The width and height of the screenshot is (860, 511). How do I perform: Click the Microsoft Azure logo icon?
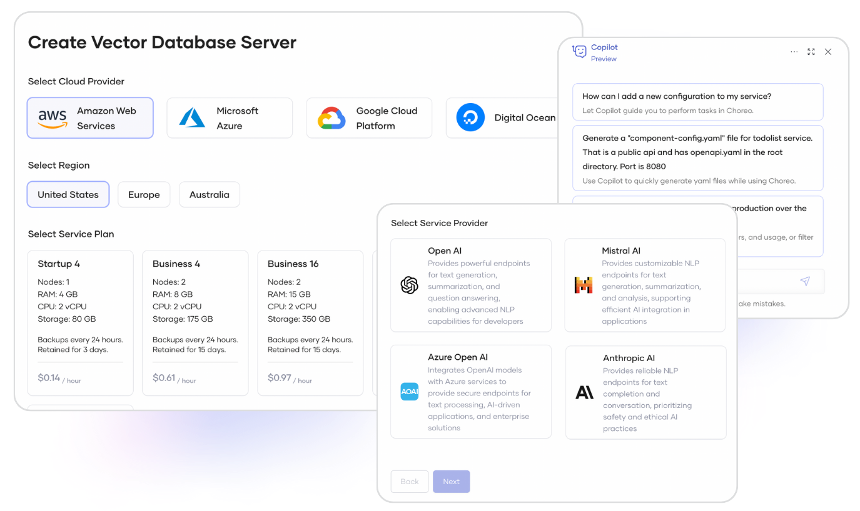point(192,117)
